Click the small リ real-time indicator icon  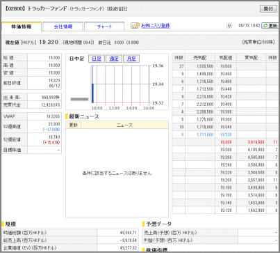pyautogui.click(x=229, y=26)
